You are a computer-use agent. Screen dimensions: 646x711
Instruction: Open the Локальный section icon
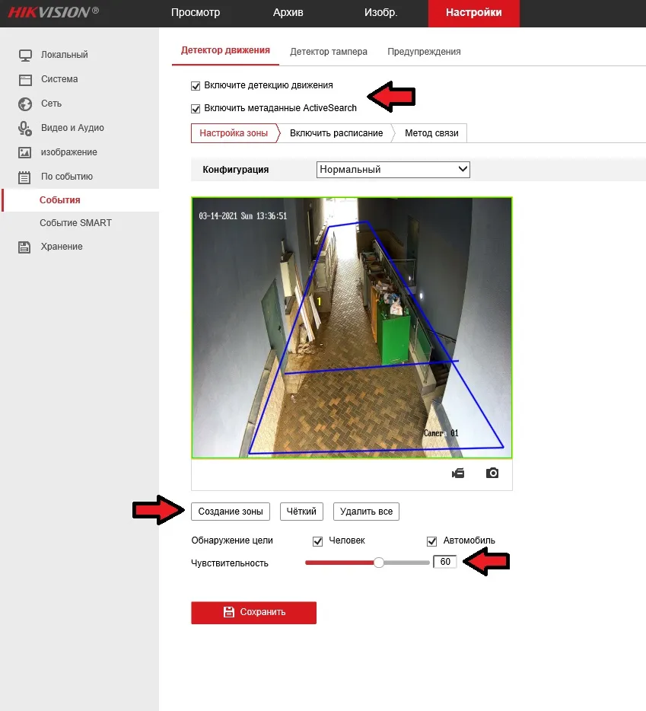coord(24,54)
